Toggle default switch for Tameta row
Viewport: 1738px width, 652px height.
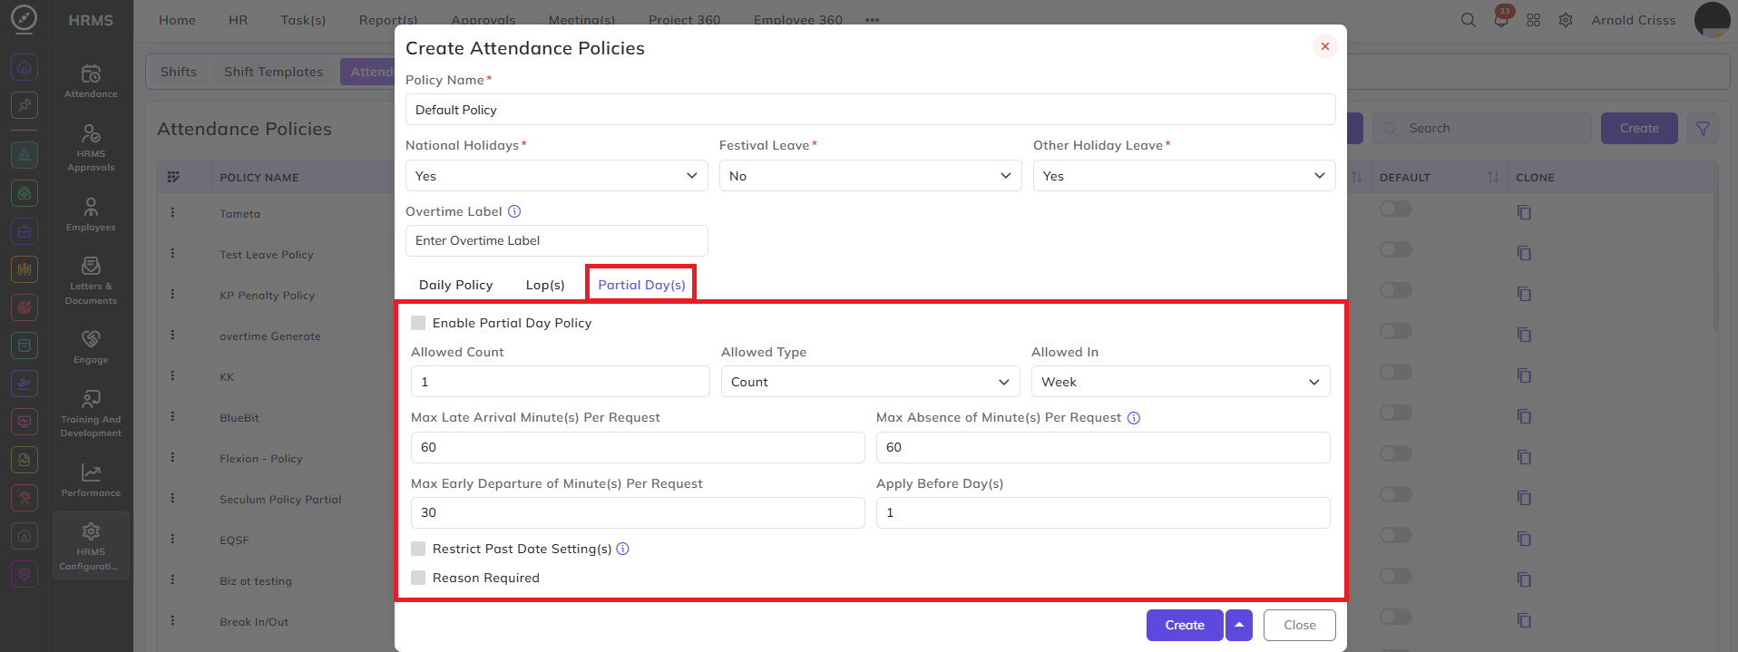click(1396, 209)
